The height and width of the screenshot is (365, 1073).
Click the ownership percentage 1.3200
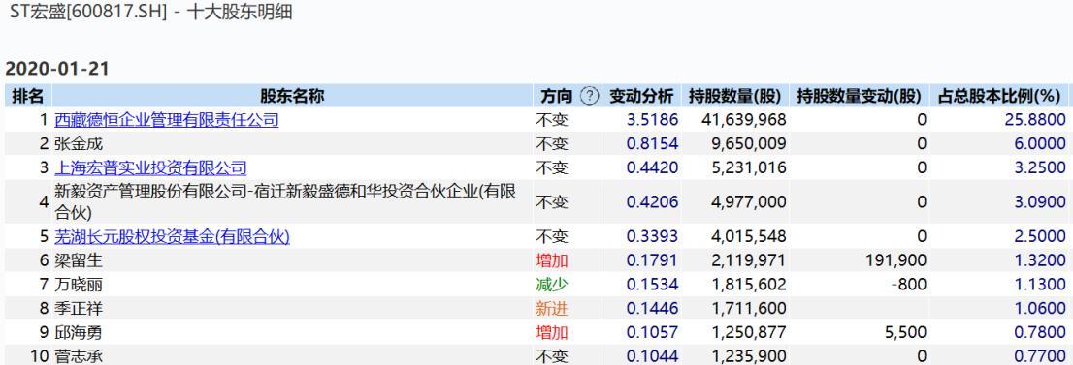[1040, 261]
